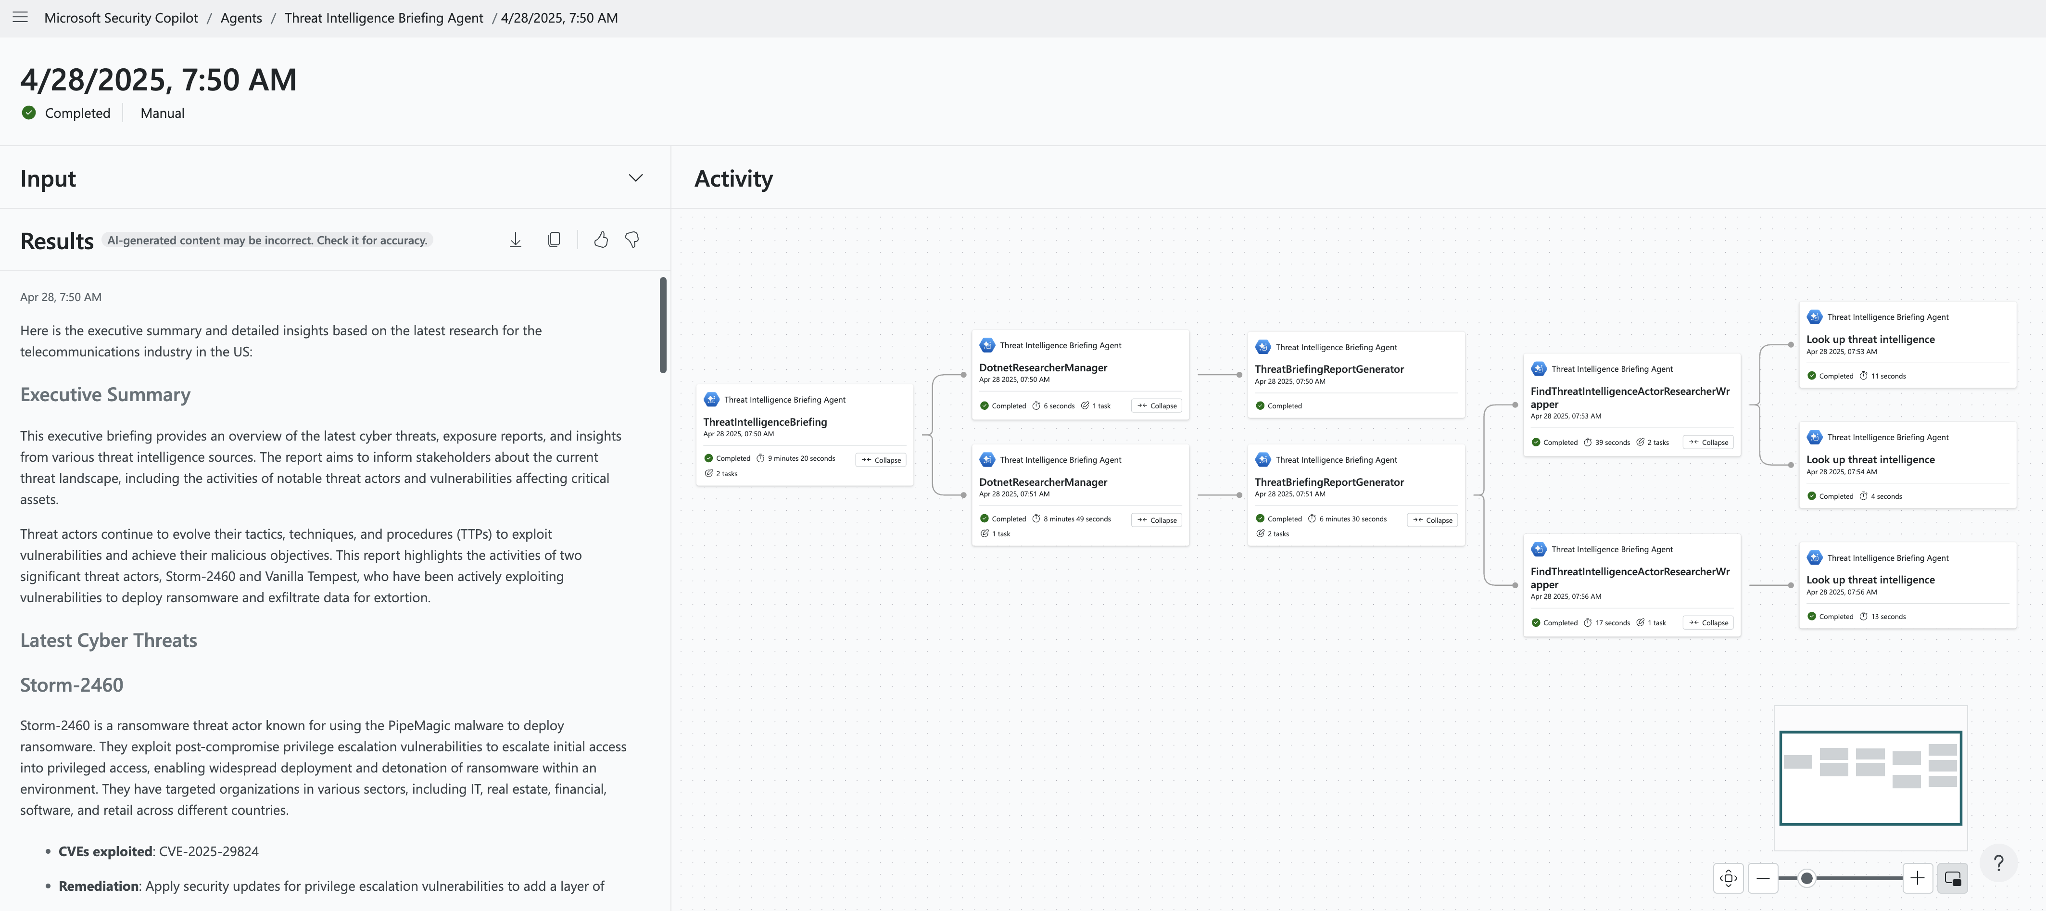Viewport: 2046px width, 911px height.
Task: Zoom in the activity graph with plus
Action: (1917, 878)
